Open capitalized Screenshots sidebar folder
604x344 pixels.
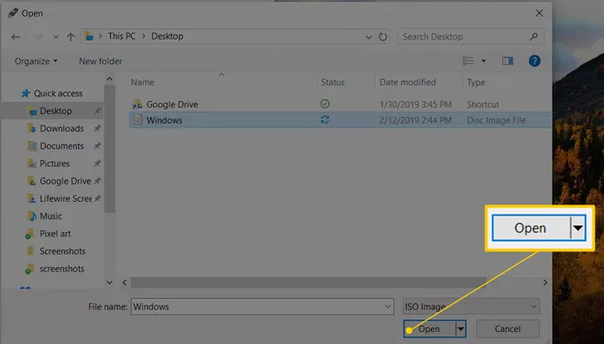pos(62,251)
